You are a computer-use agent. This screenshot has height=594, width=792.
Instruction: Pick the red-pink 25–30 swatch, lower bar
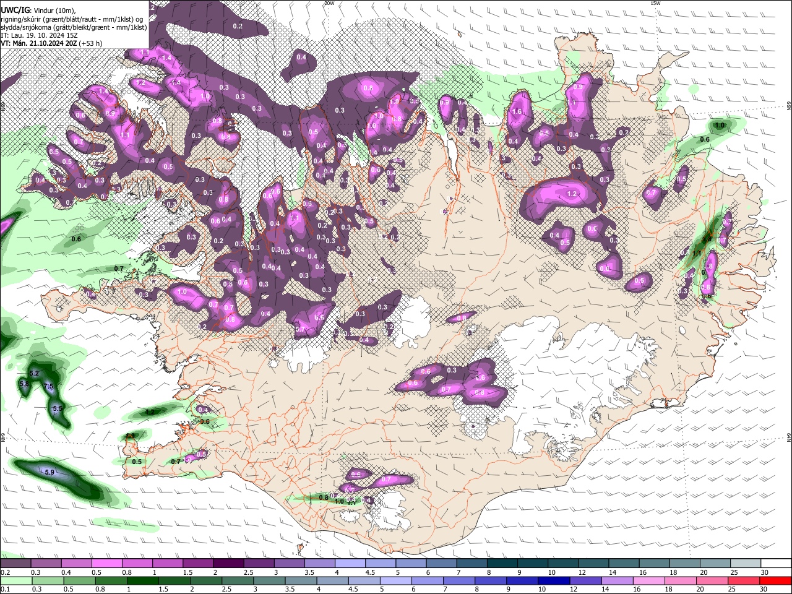pyautogui.click(x=744, y=581)
